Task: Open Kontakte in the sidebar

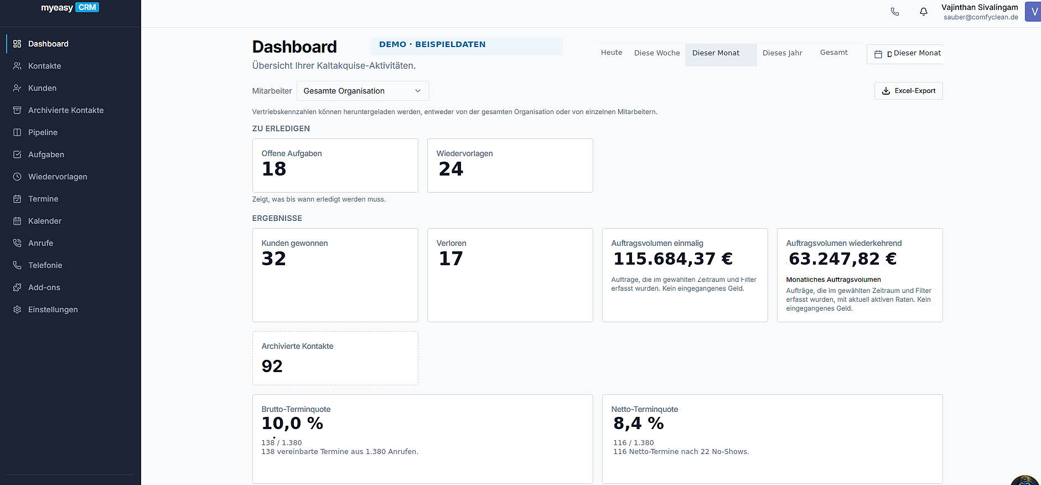Action: coord(70,66)
